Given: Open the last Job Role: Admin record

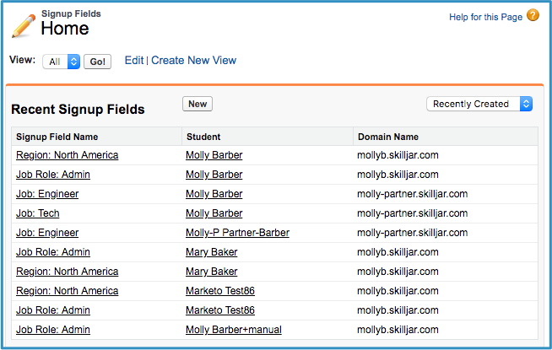Looking at the screenshot, I should (53, 330).
